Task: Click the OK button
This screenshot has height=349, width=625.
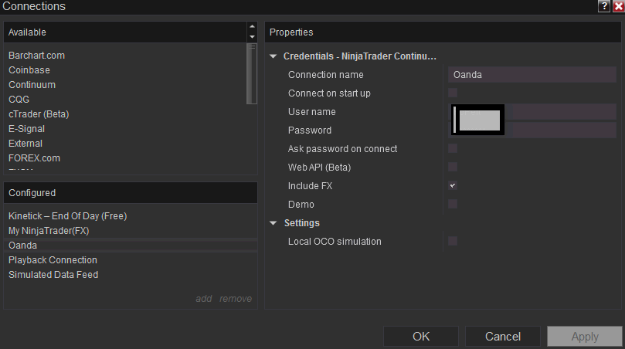Action: [x=421, y=337]
